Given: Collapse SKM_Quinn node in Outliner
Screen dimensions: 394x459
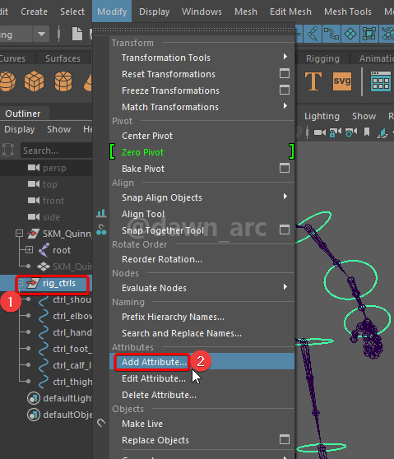Looking at the screenshot, I should click(19, 234).
